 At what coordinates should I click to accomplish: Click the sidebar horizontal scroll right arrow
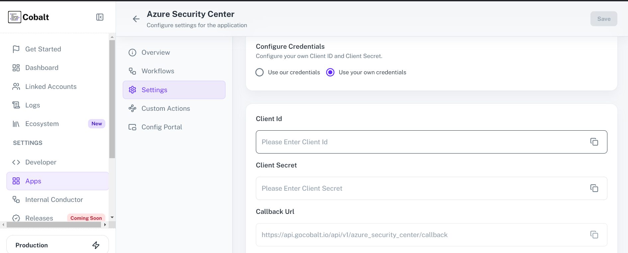click(105, 225)
